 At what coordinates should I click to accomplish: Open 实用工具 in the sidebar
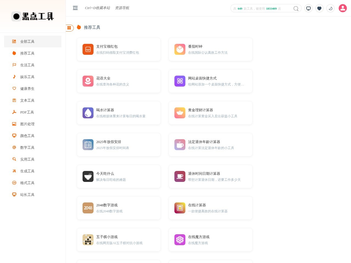click(33, 159)
